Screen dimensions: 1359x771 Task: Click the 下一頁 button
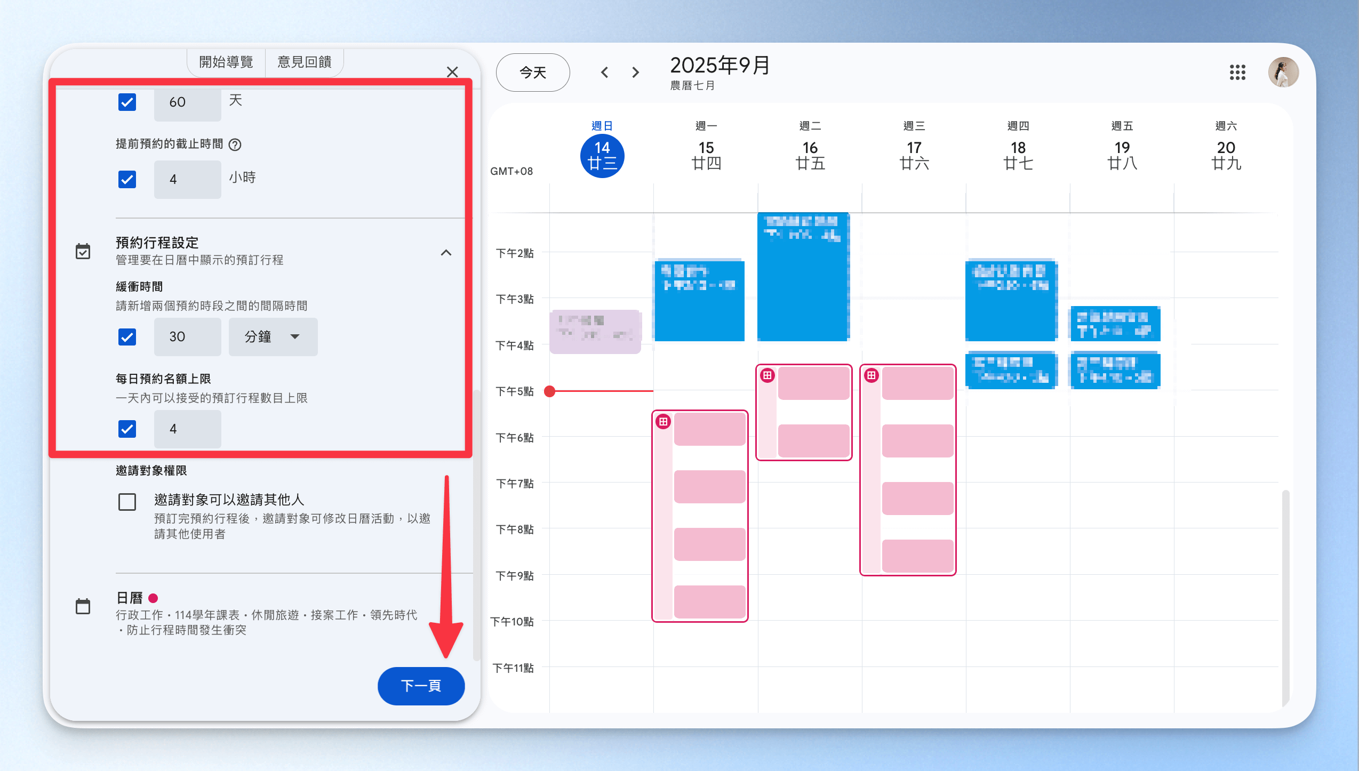click(x=421, y=686)
